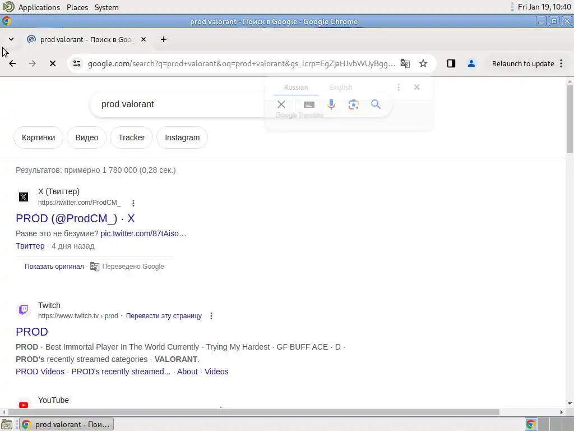Open the PROD (@ProdCM_) X result
The width and height of the screenshot is (574, 431).
75,218
